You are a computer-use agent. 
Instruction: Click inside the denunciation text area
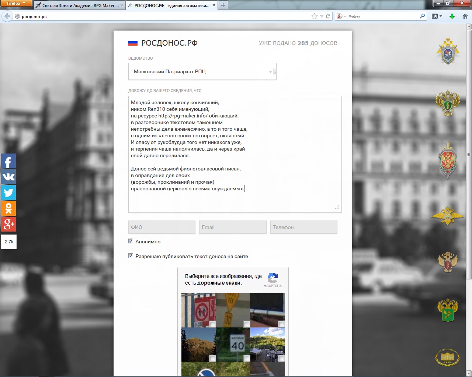click(235, 154)
